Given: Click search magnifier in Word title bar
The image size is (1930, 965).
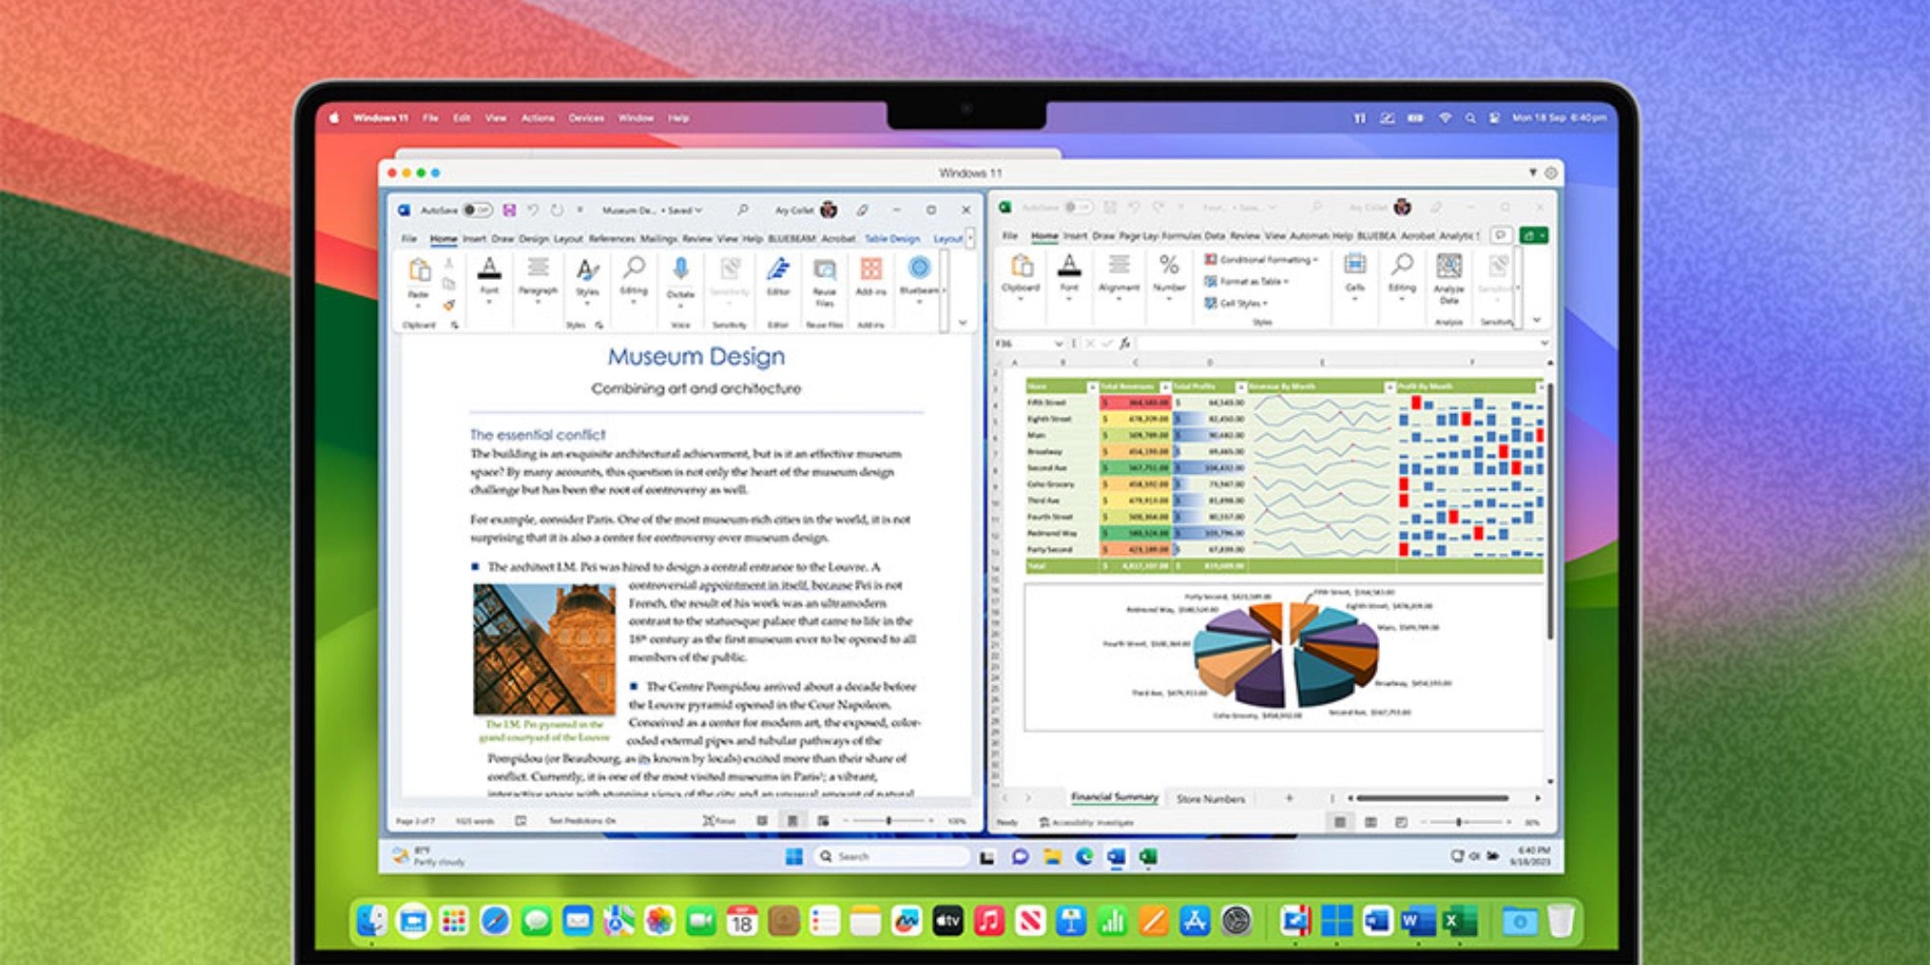Looking at the screenshot, I should click(742, 209).
